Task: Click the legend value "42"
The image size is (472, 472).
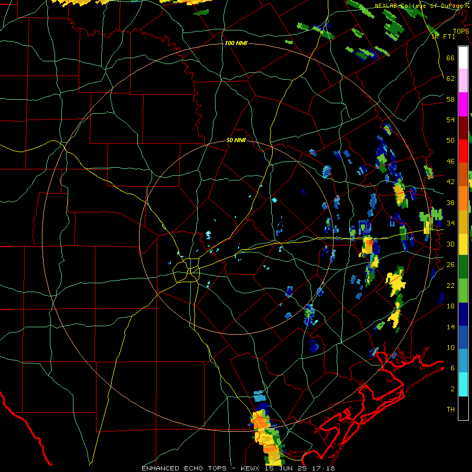Action: pyautogui.click(x=450, y=182)
